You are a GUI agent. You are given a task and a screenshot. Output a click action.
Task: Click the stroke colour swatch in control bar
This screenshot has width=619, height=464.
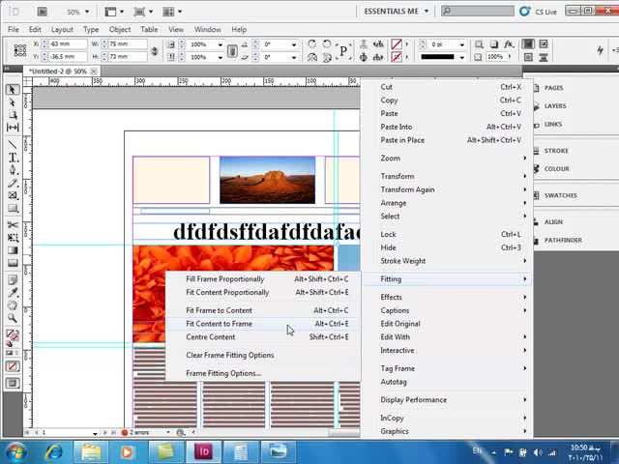[x=397, y=57]
